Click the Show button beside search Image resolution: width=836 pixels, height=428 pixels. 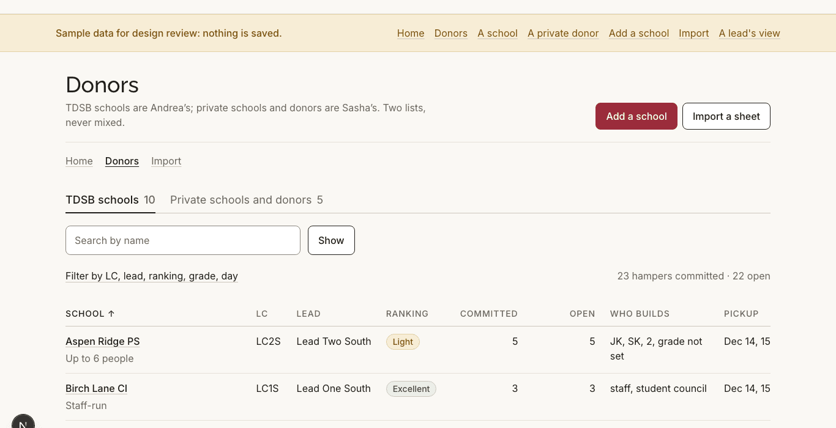coord(331,240)
